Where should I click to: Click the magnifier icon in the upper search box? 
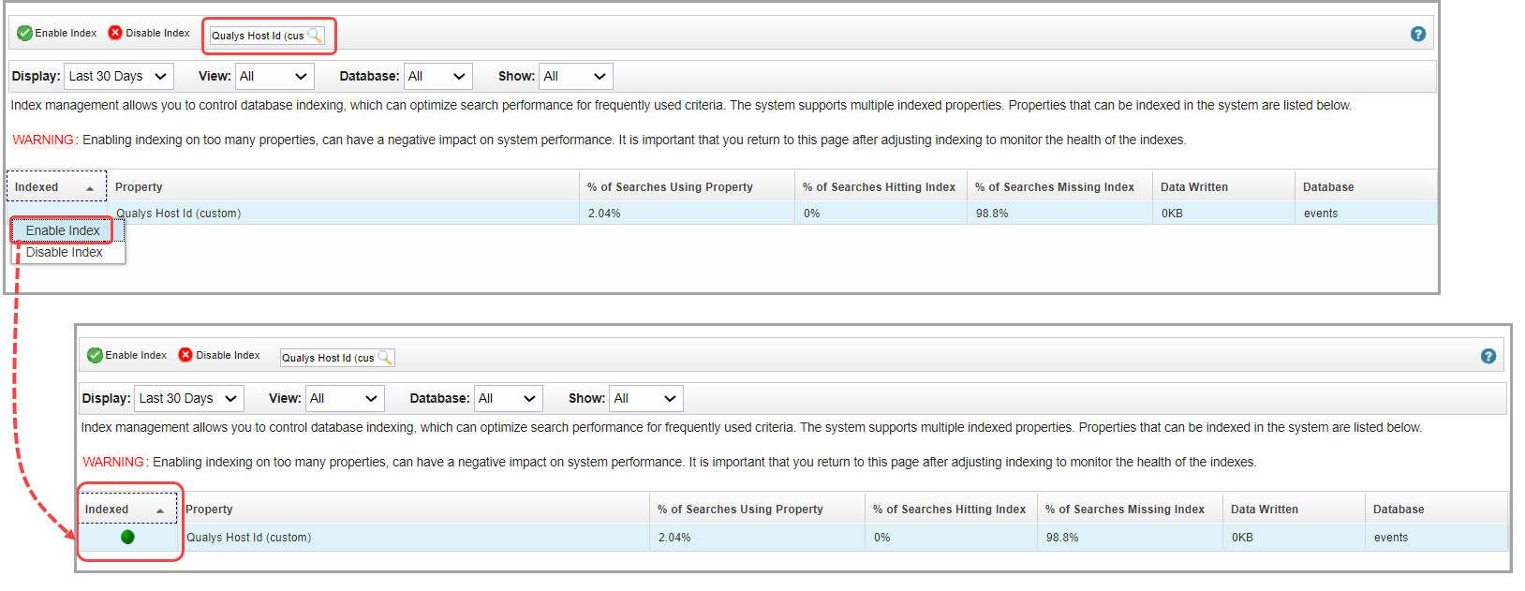click(x=315, y=36)
